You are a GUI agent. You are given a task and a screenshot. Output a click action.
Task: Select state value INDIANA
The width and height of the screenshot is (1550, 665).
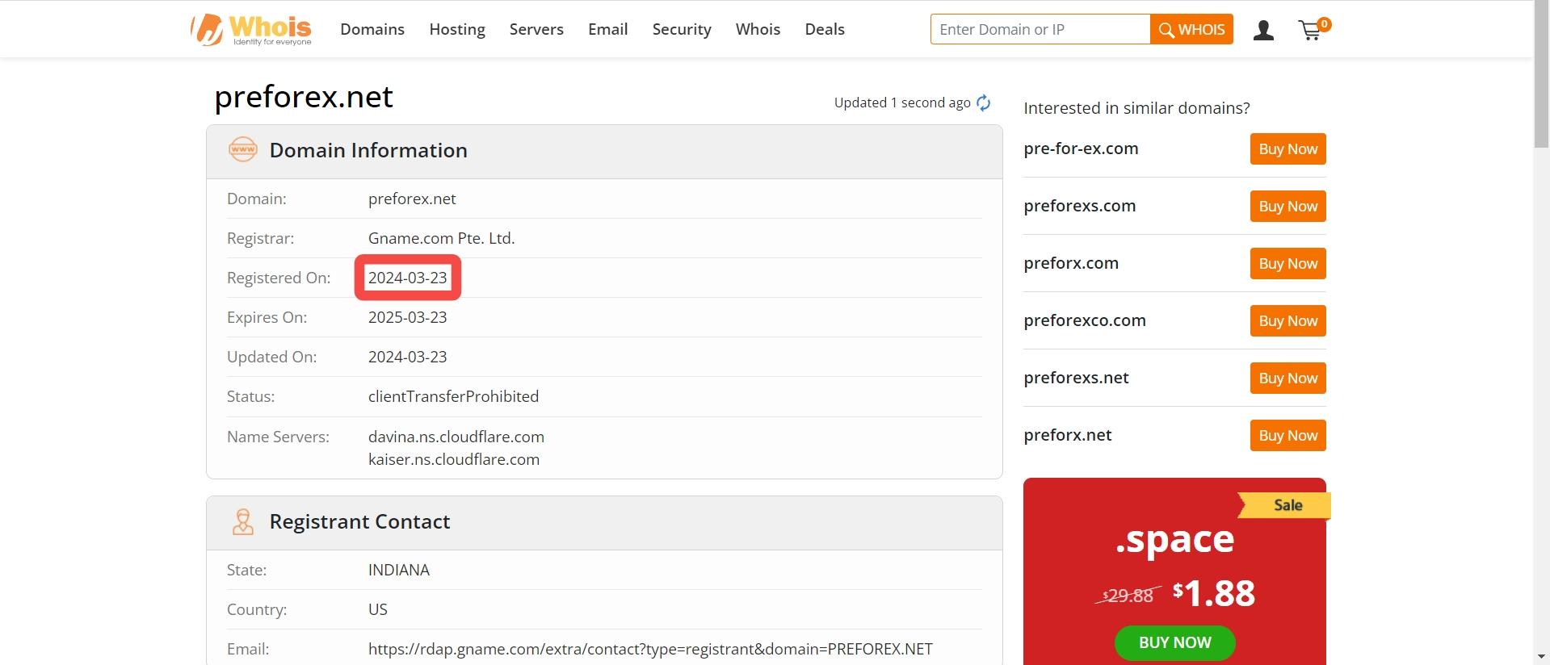click(x=399, y=570)
